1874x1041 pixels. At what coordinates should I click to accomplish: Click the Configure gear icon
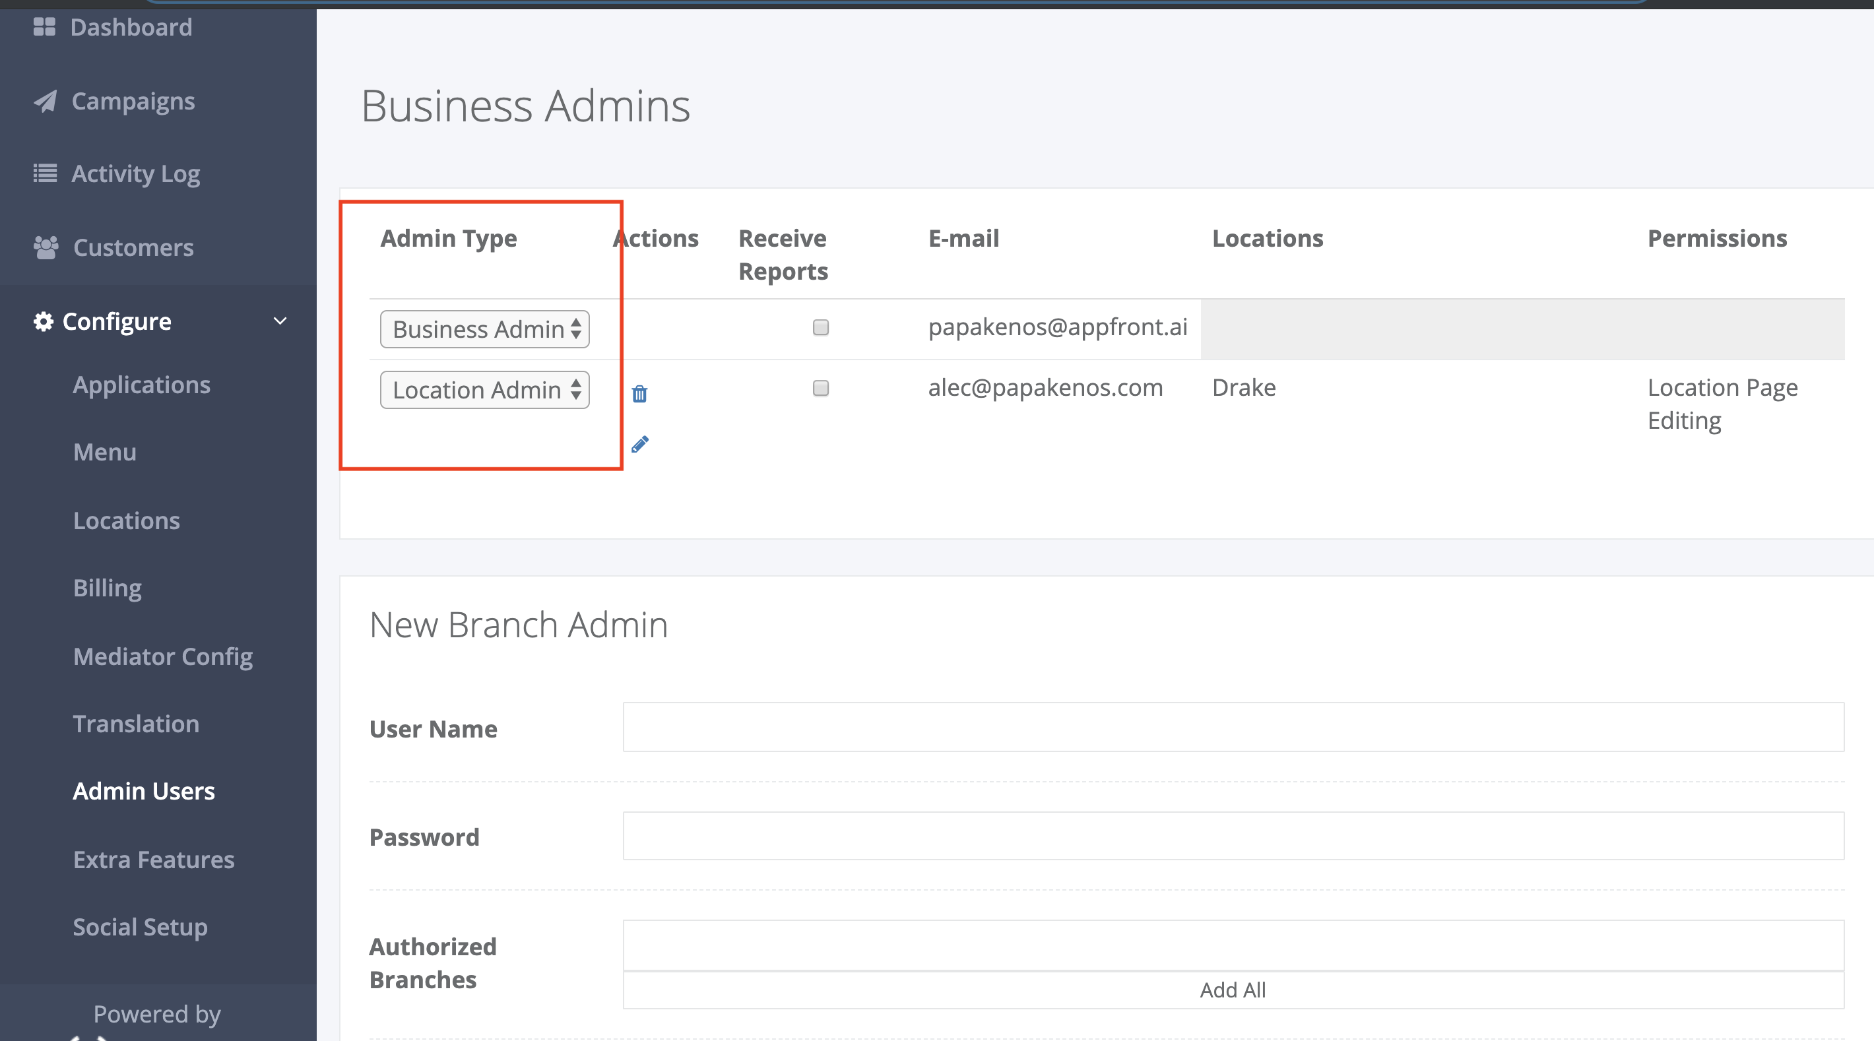pos(43,321)
